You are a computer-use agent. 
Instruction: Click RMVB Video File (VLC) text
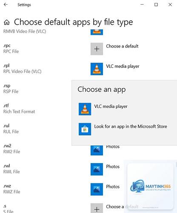tap(25, 31)
